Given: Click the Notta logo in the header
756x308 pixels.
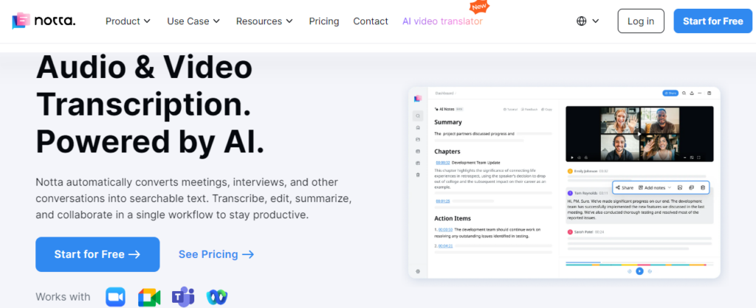Looking at the screenshot, I should (x=44, y=21).
